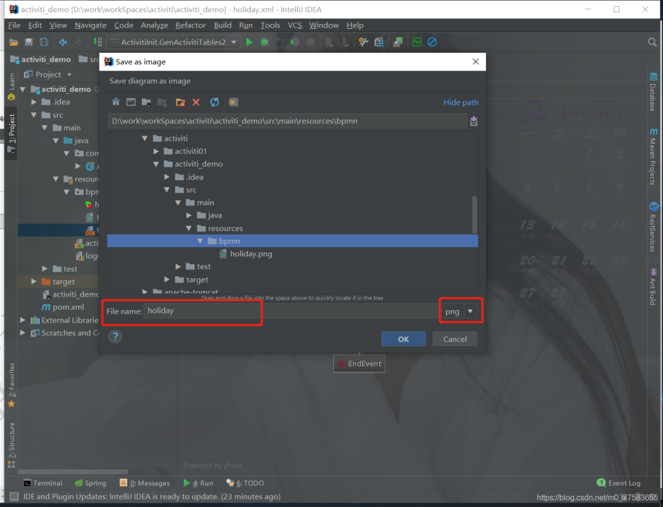The width and height of the screenshot is (663, 507).
Task: Expand the target folder in dialog tree
Action: (x=167, y=280)
